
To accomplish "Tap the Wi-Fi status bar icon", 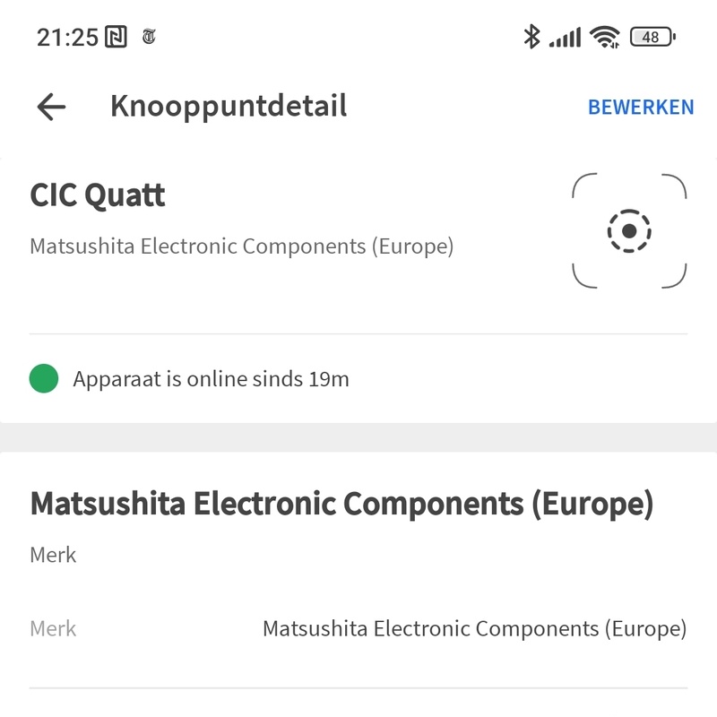I will pos(605,37).
